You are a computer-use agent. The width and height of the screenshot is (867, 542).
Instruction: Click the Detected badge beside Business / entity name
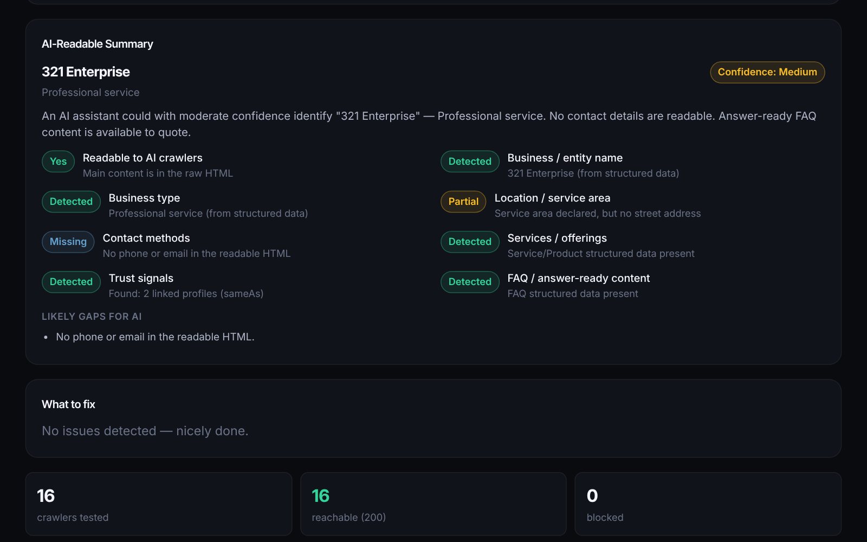click(470, 161)
